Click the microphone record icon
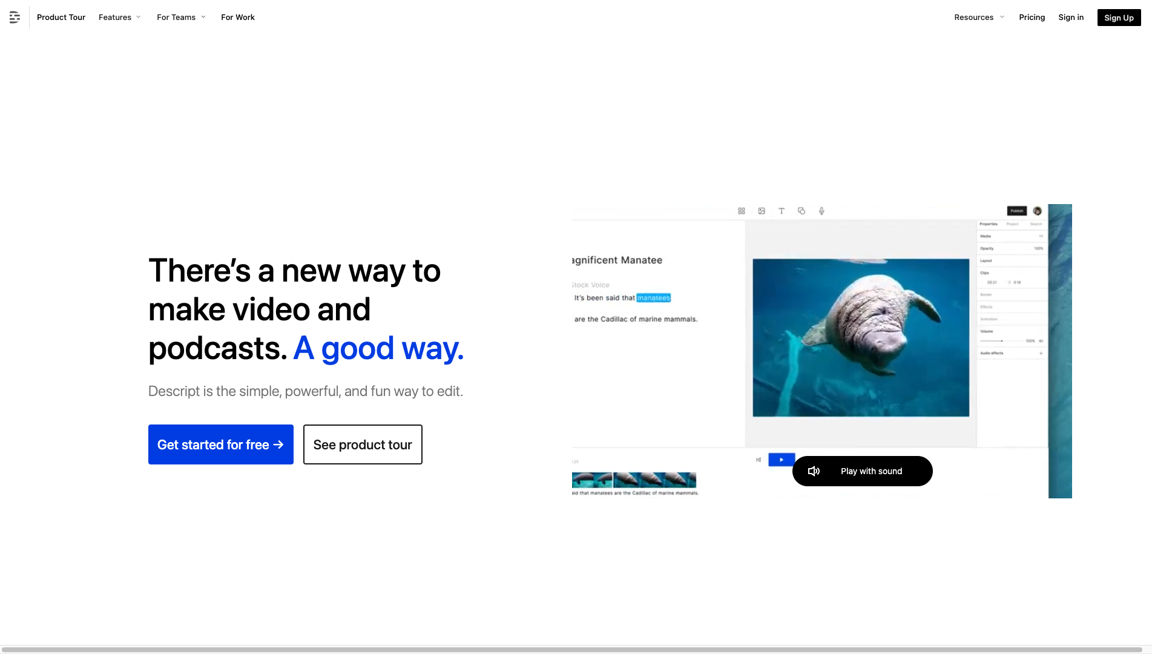 pyautogui.click(x=821, y=211)
